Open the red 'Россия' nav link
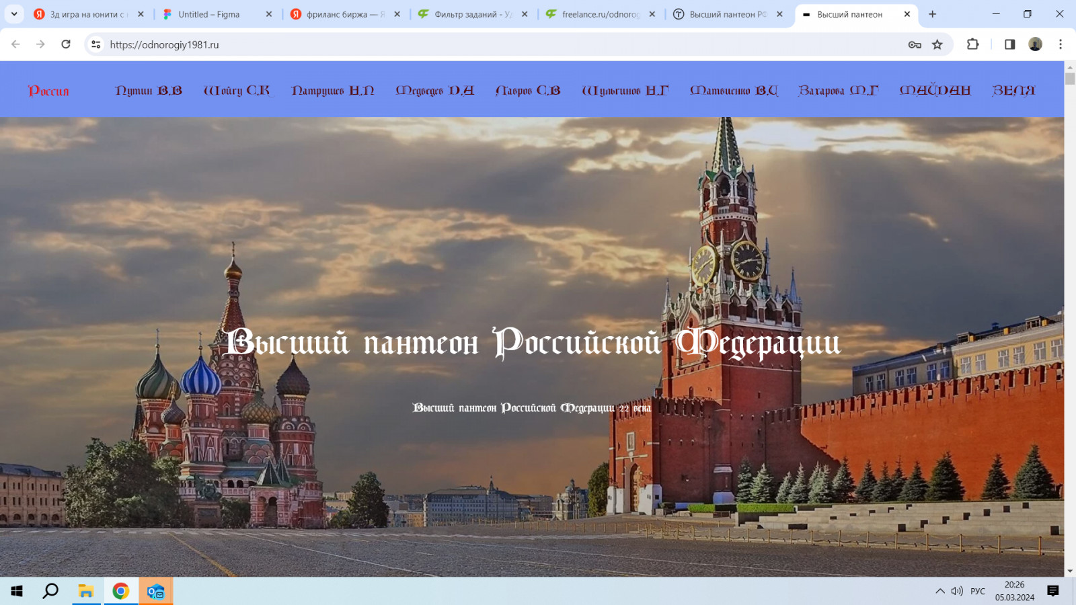This screenshot has width=1076, height=605. [48, 91]
